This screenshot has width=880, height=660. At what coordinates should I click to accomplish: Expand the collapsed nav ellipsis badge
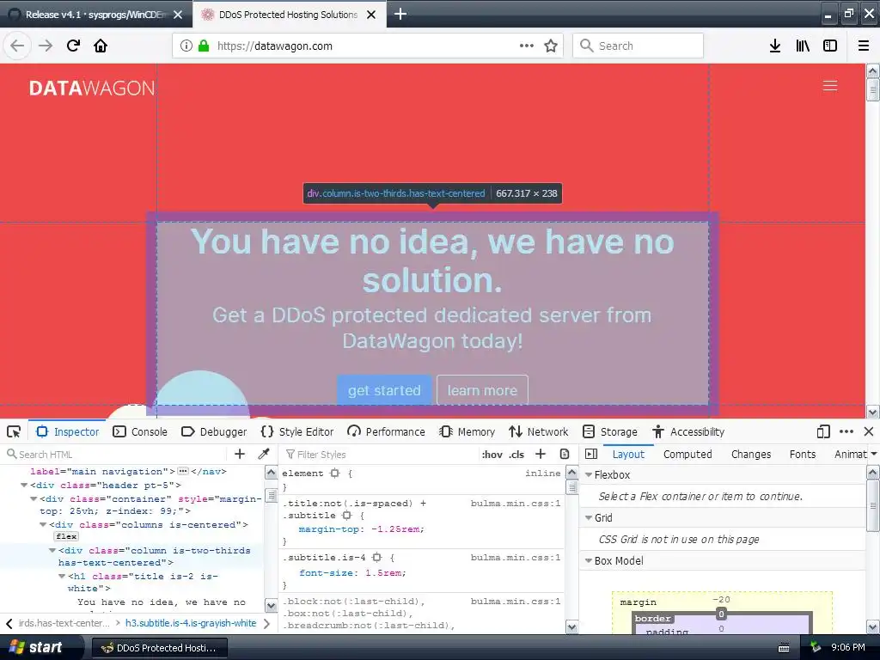click(183, 472)
